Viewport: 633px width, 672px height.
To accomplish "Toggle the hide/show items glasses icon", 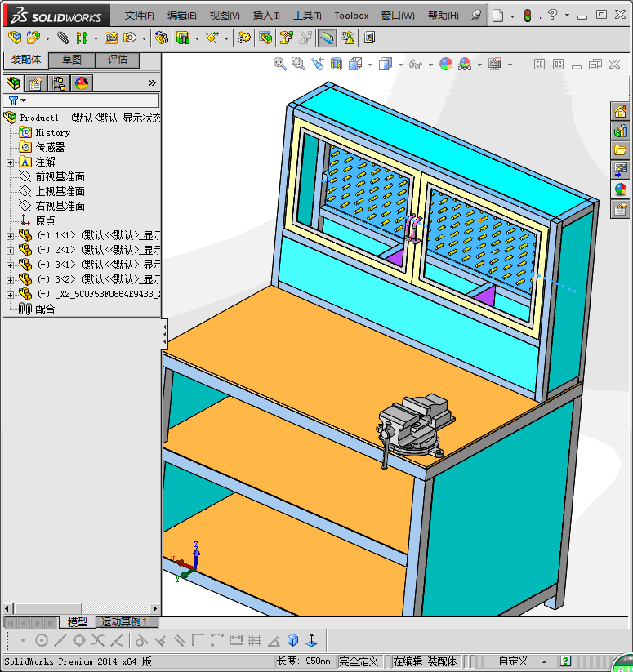I will click(416, 64).
